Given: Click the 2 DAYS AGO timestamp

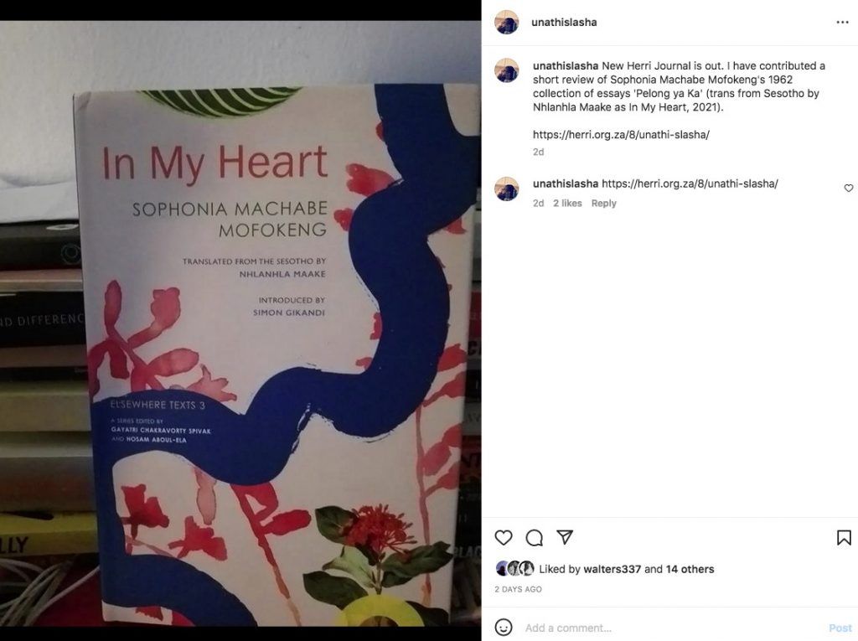Looking at the screenshot, I should 518,590.
